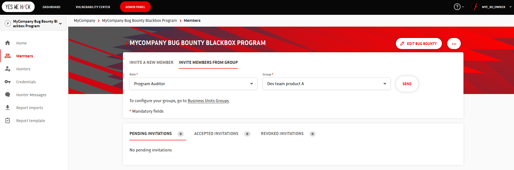Click the Members people icon
514x170 pixels.
click(8, 56)
